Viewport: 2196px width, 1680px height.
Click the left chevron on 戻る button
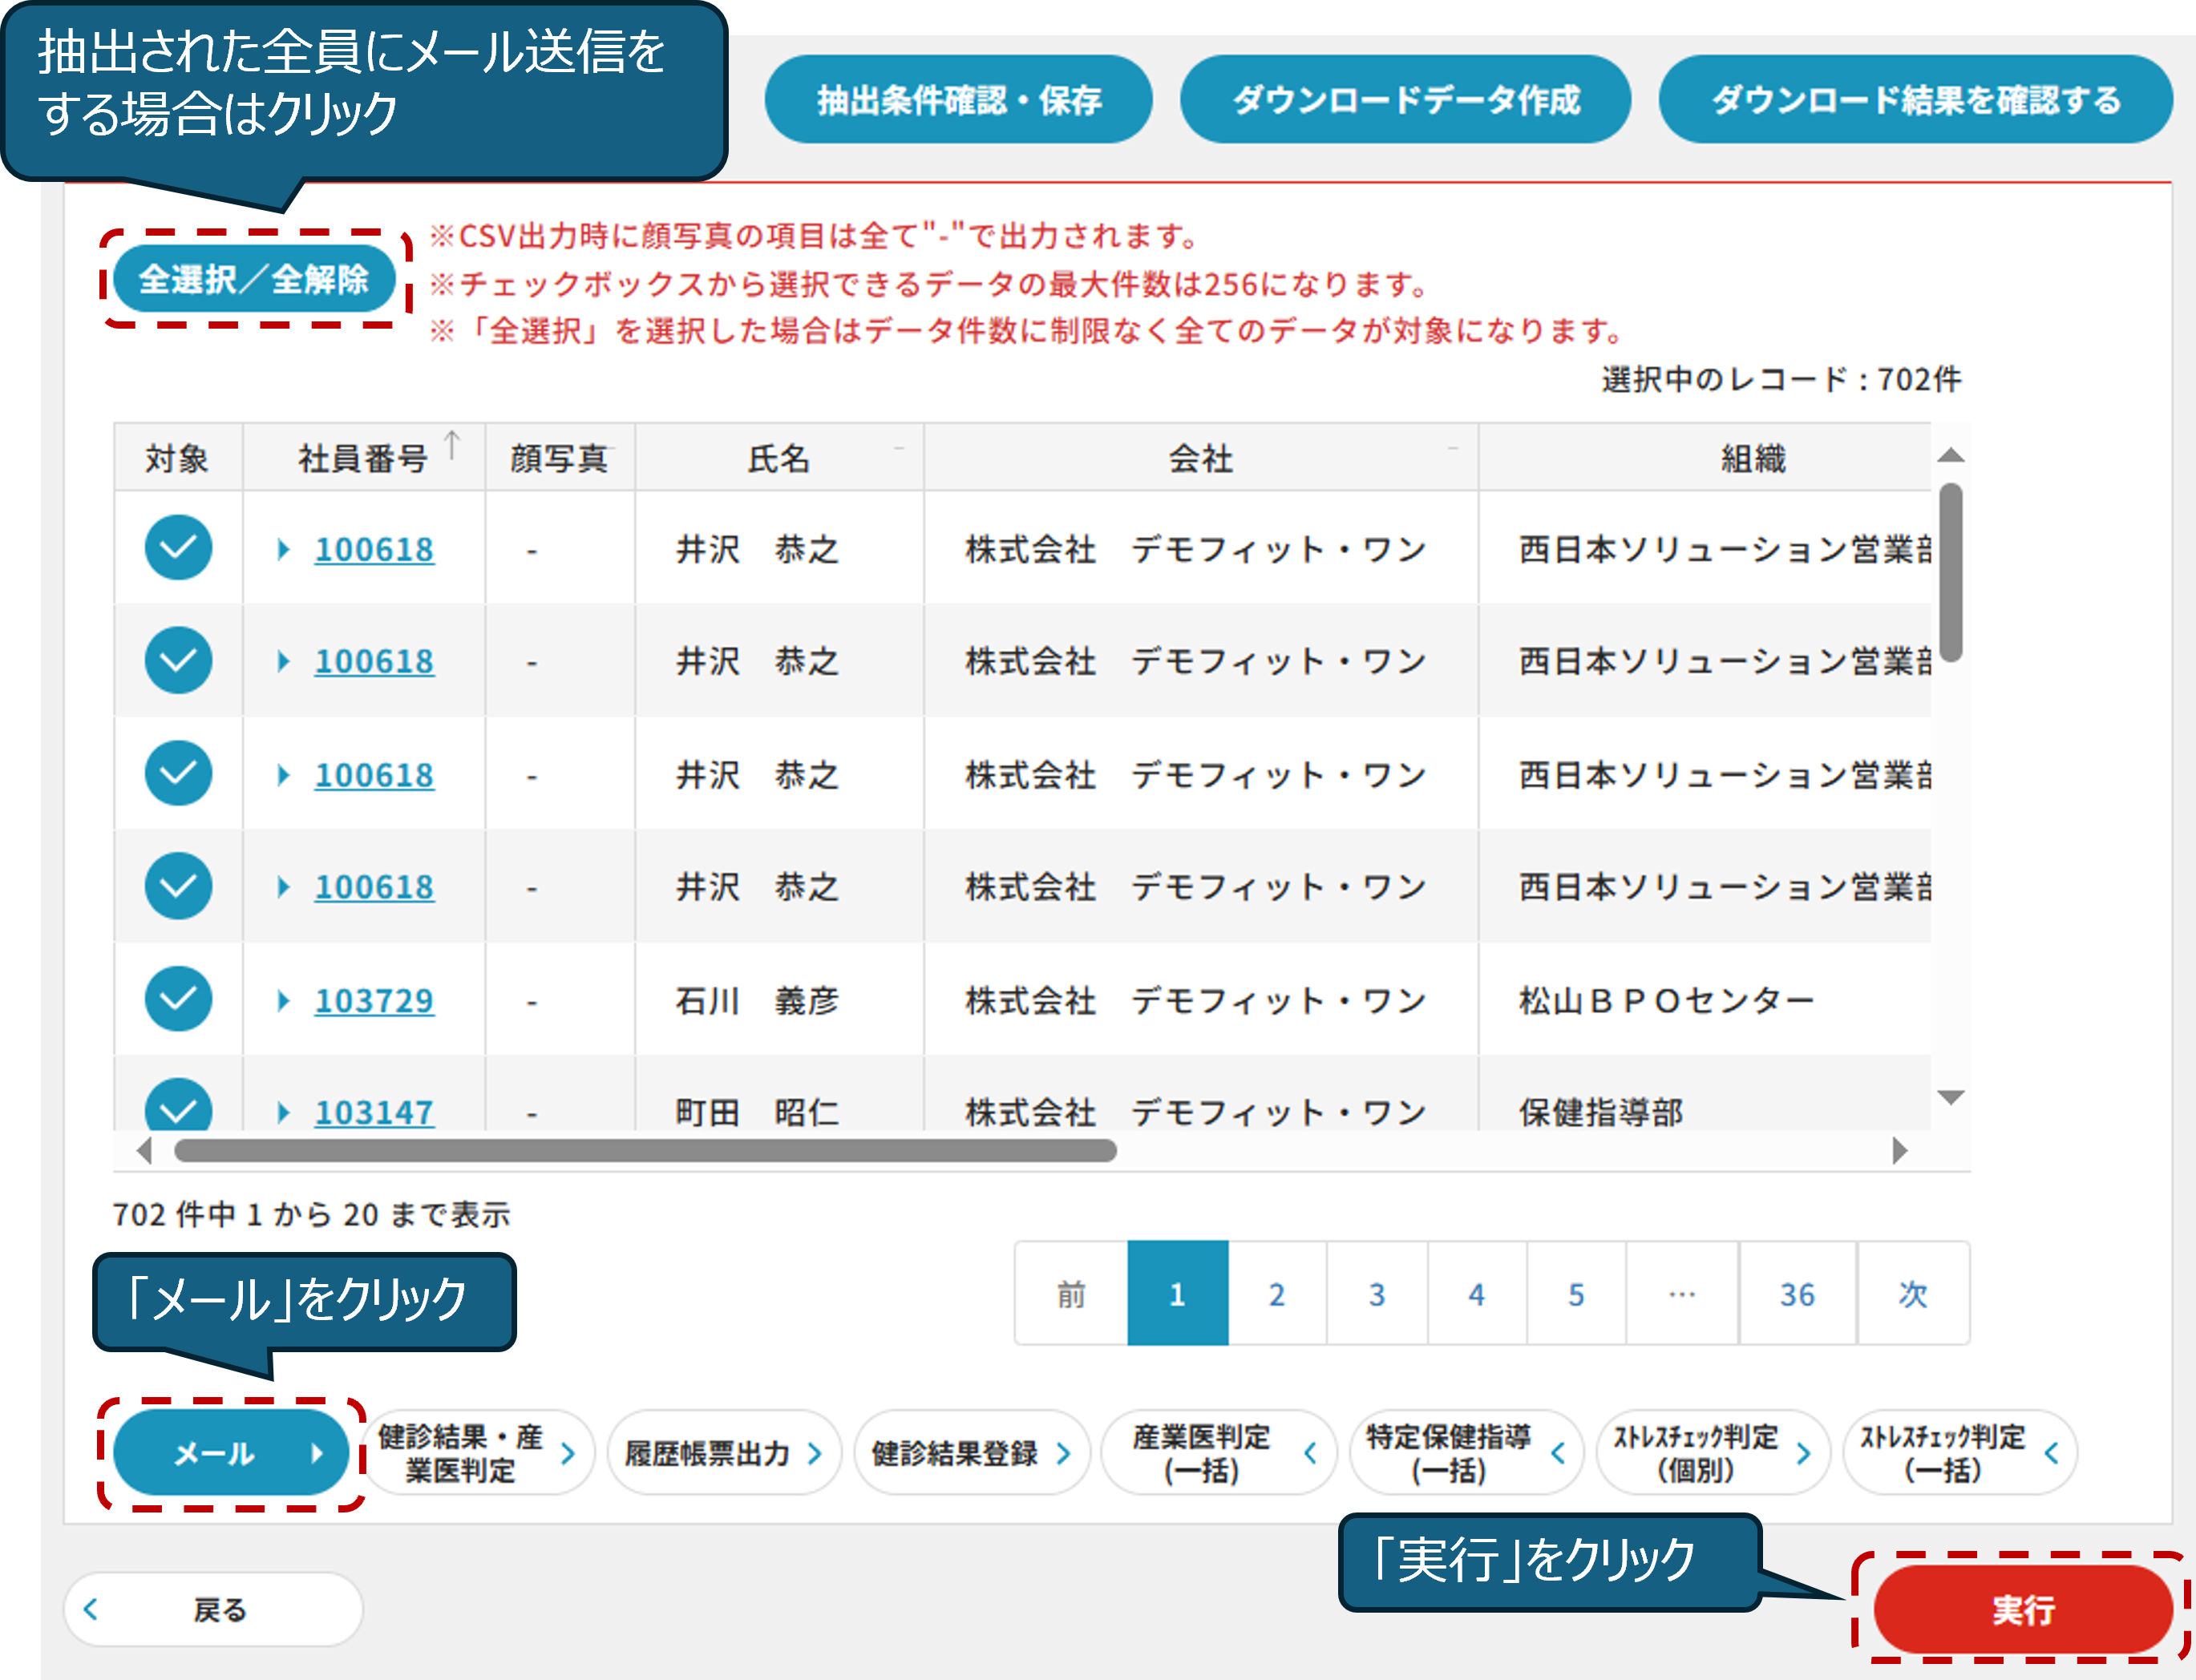(x=91, y=1609)
